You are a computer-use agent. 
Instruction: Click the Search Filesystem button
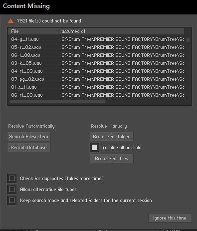click(x=29, y=137)
